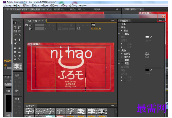Image resolution: width=172 pixels, height=118 pixels.
Task: Enable the 材质 checkbox under 填充
Action: click(x=125, y=47)
